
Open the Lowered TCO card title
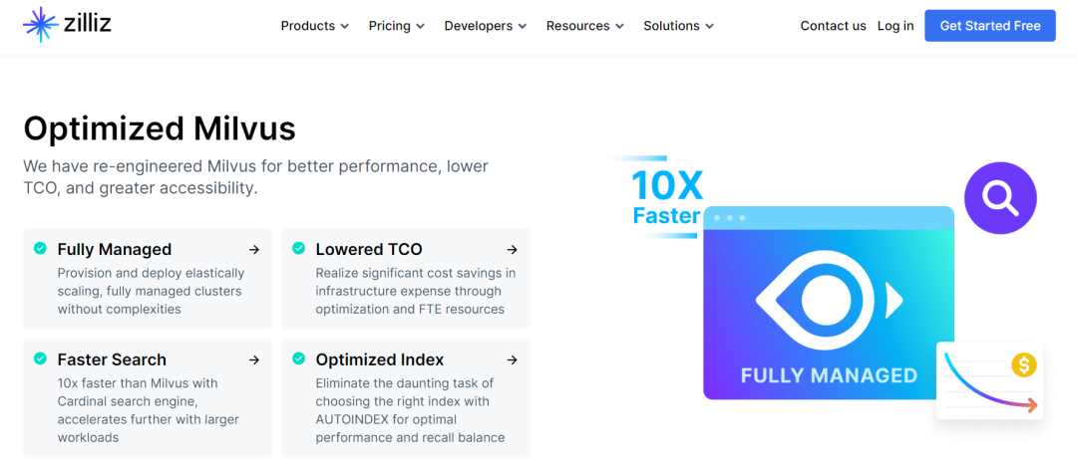[369, 250]
